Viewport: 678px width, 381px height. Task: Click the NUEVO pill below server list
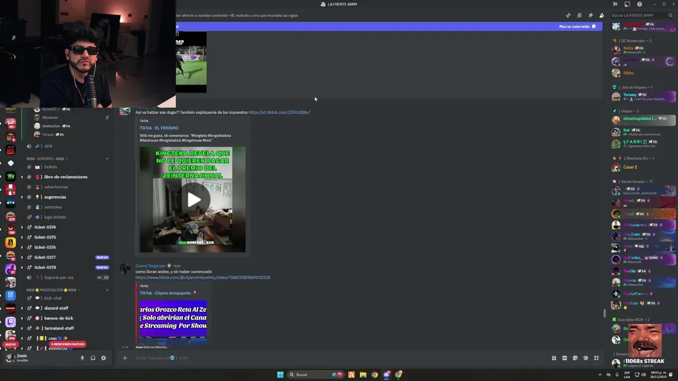coord(11,344)
